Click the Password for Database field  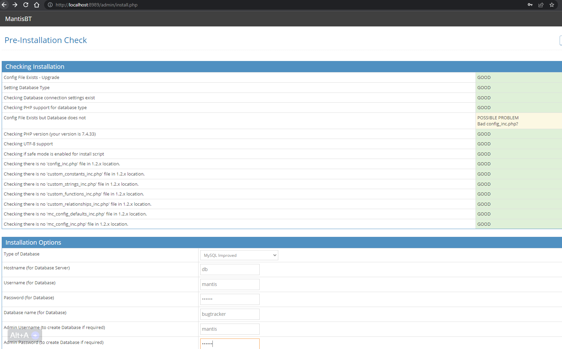[230, 299]
